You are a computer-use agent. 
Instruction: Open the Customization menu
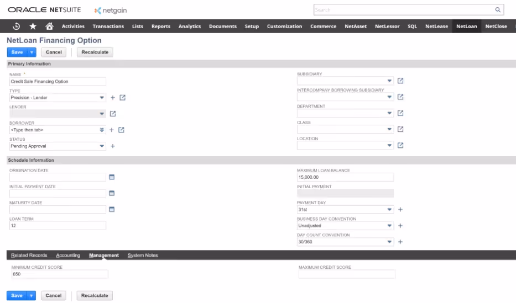[x=284, y=26]
